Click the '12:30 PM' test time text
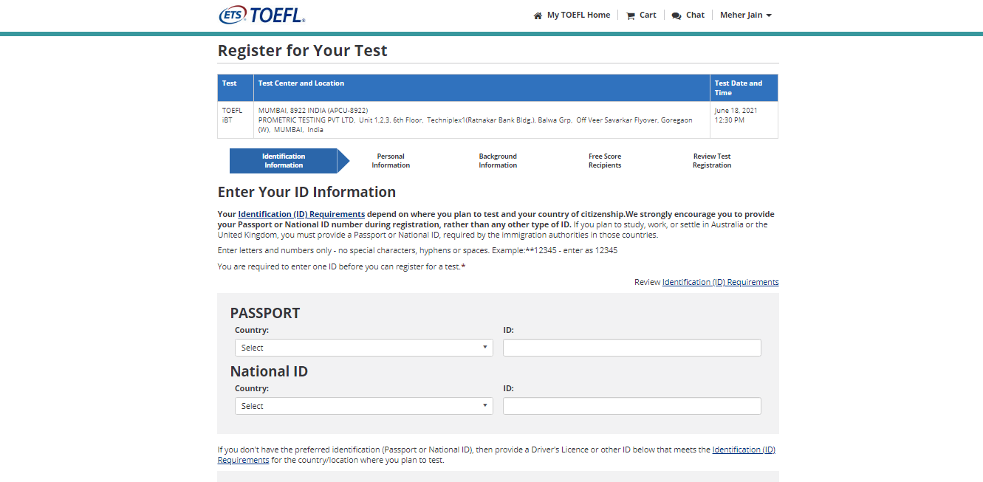This screenshot has height=482, width=983. pyautogui.click(x=729, y=120)
